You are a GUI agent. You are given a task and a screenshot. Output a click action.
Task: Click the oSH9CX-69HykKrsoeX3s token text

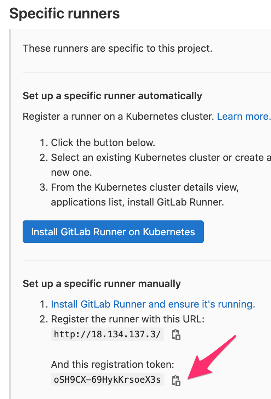[108, 380]
